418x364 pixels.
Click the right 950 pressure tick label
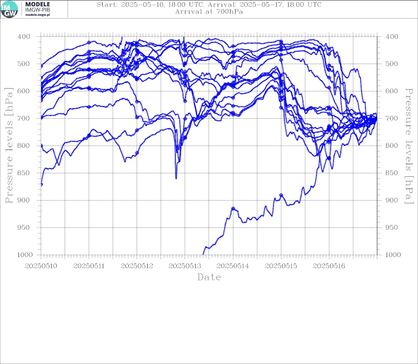point(392,227)
